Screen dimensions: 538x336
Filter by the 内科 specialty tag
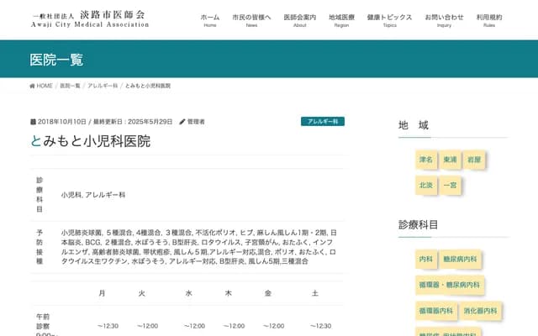(x=426, y=260)
